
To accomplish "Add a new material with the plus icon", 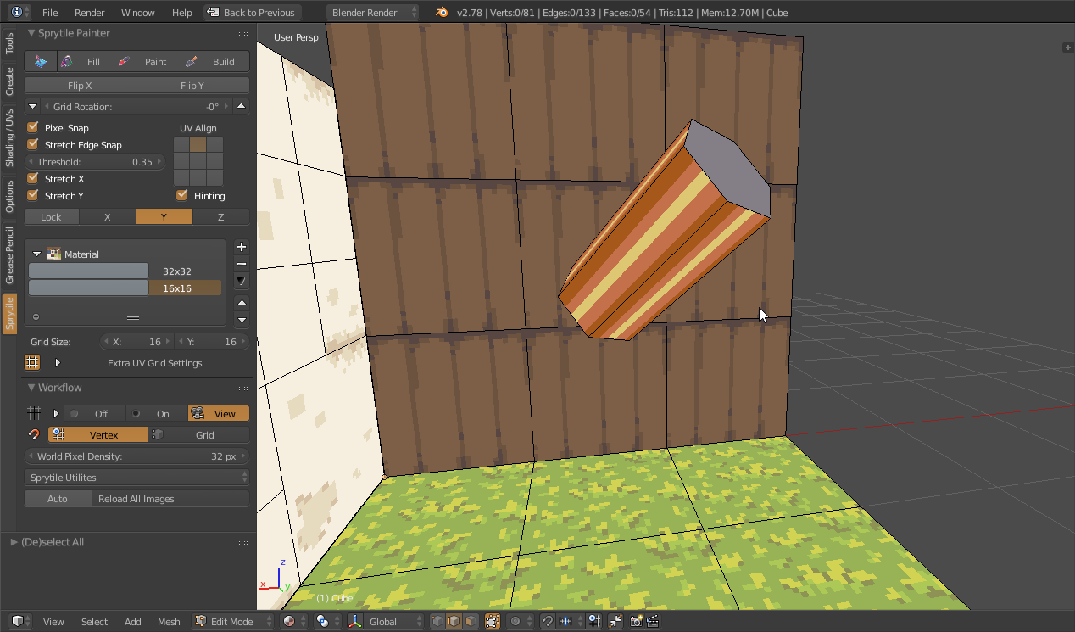I will click(242, 247).
